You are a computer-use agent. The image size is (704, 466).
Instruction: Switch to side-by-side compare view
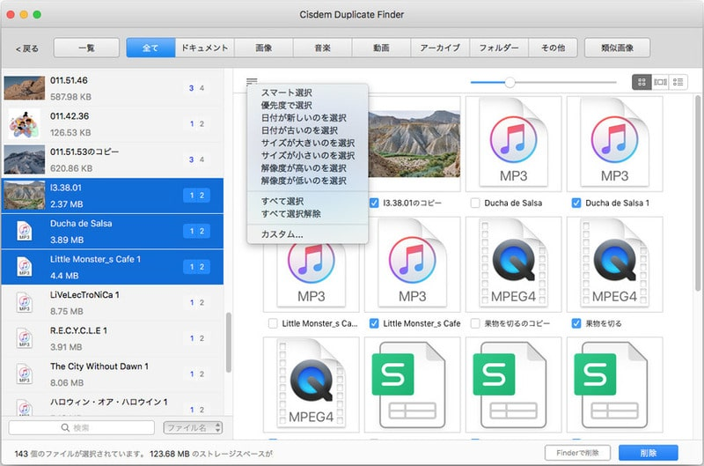click(660, 82)
